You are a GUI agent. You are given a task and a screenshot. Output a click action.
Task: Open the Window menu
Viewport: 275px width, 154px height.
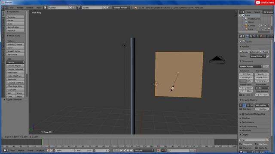pyautogui.click(x=30, y=8)
